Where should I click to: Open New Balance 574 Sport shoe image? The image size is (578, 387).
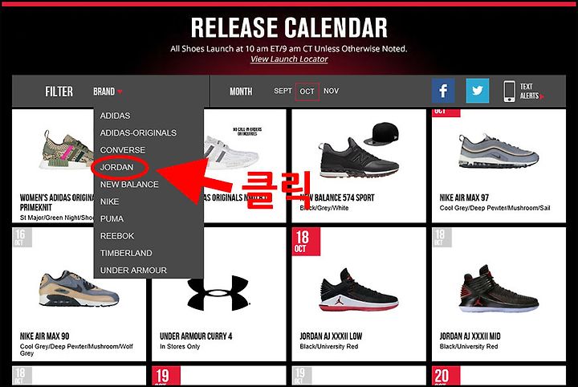pyautogui.click(x=359, y=152)
